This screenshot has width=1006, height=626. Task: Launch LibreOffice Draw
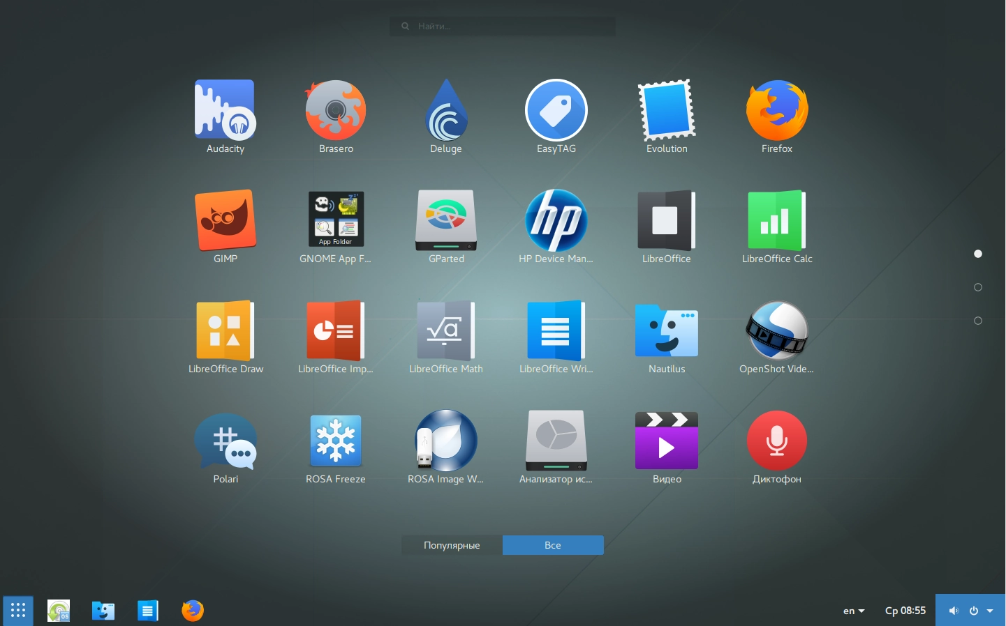click(x=225, y=330)
